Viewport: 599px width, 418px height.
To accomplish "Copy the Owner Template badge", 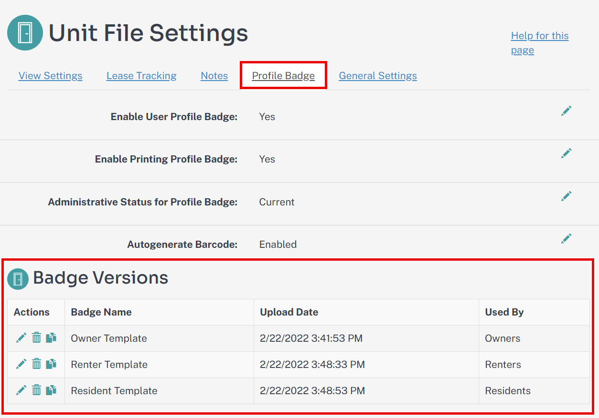I will click(x=51, y=338).
